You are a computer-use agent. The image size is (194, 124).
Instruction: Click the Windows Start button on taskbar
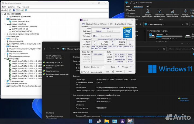tap(91, 121)
